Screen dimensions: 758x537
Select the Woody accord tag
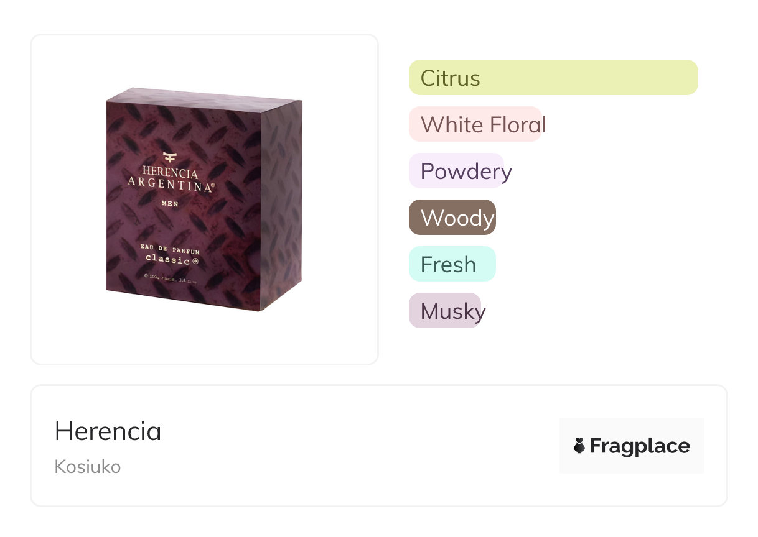point(452,218)
